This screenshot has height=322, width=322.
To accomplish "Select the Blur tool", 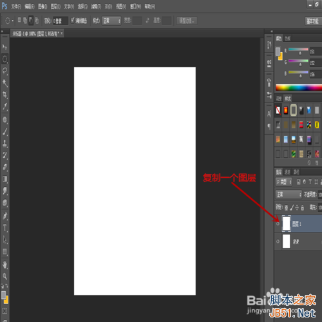I will (5, 191).
